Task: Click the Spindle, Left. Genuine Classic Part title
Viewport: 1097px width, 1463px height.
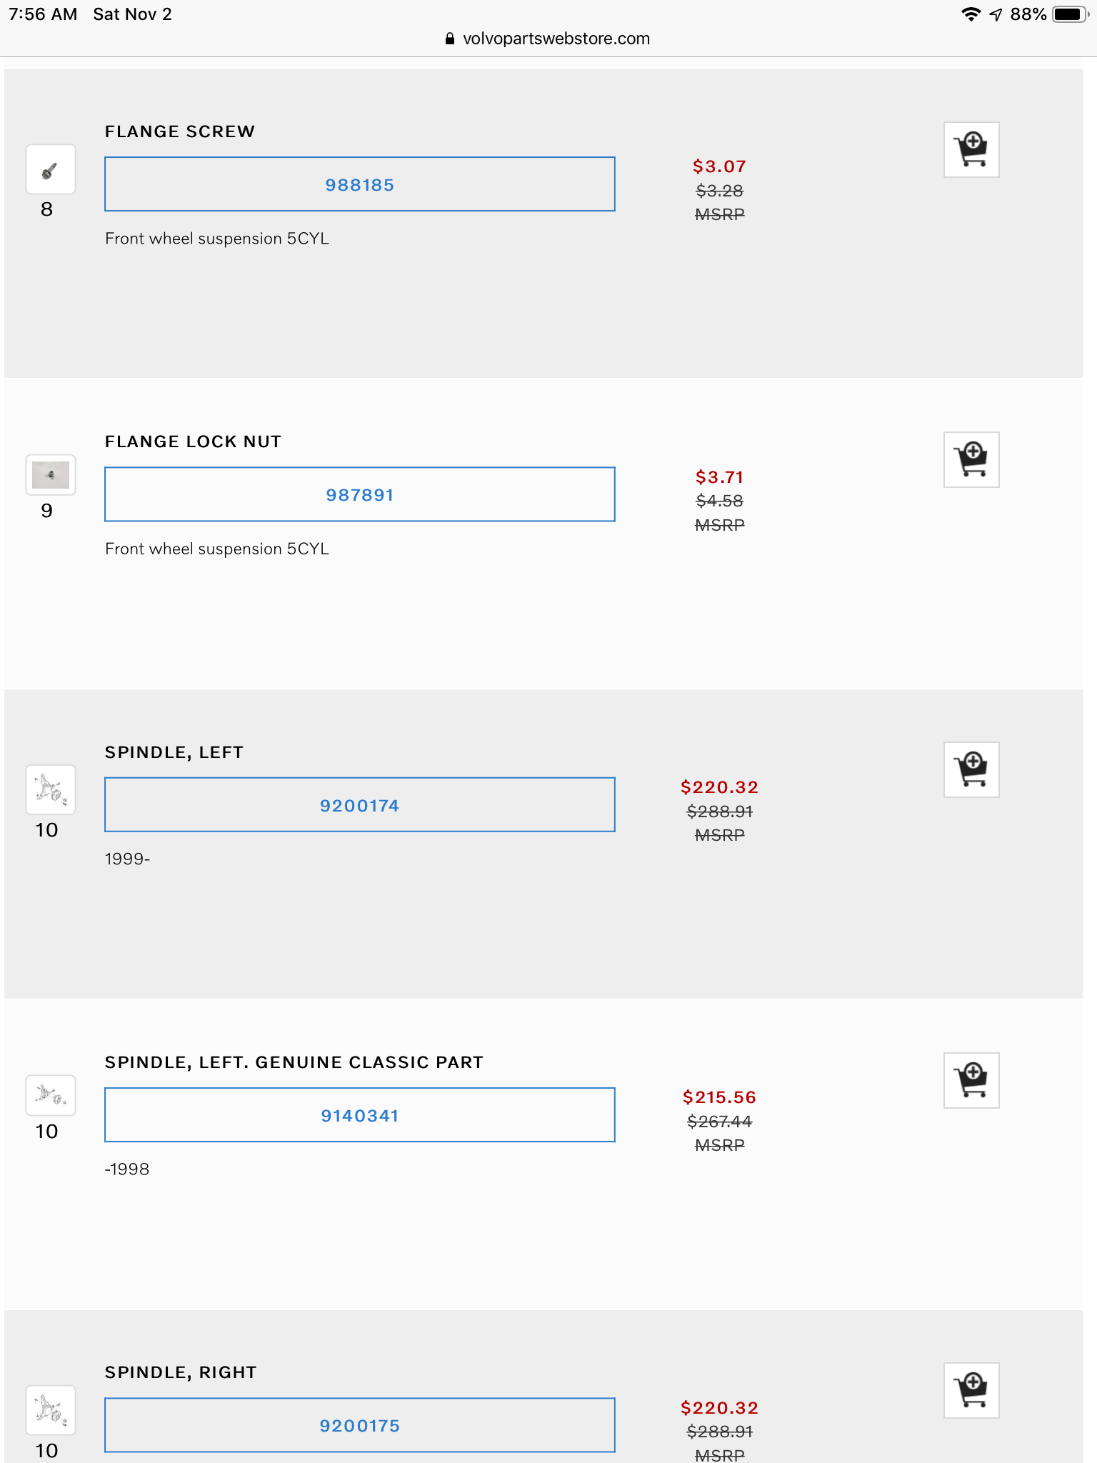Action: pyautogui.click(x=294, y=1062)
